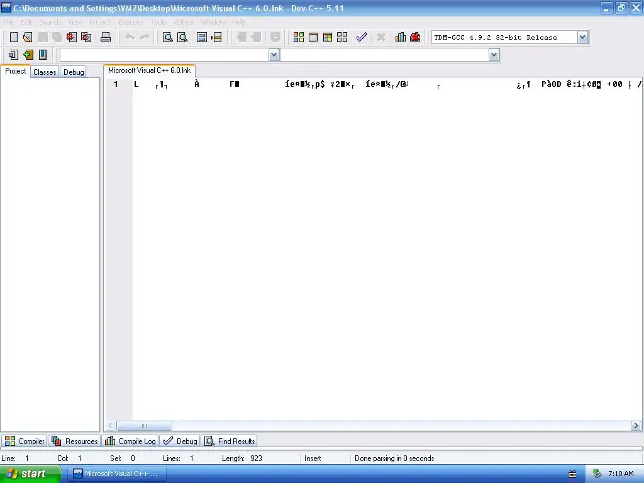Click the keyboard icon in taskbar
Screen dimensions: 644x483
click(572, 474)
